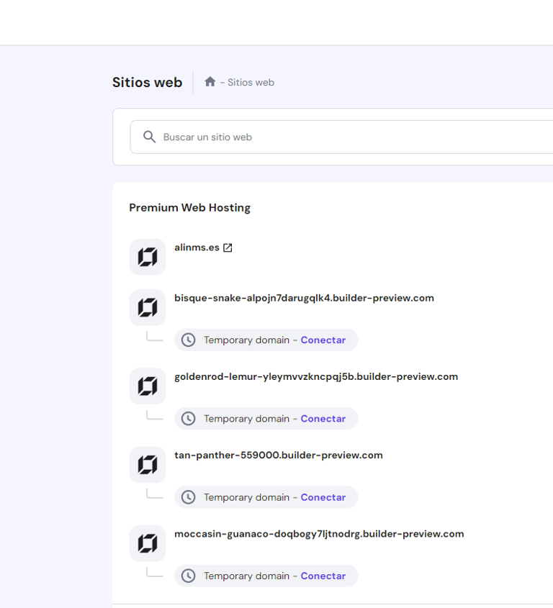This screenshot has height=608, width=553.
Task: Open goldenrod-lemur builder-preview.com site name
Action: coord(316,377)
